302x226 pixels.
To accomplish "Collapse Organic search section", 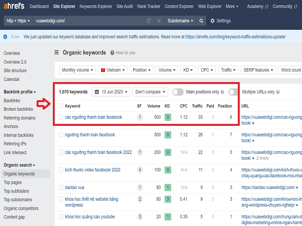I will (x=20, y=165).
